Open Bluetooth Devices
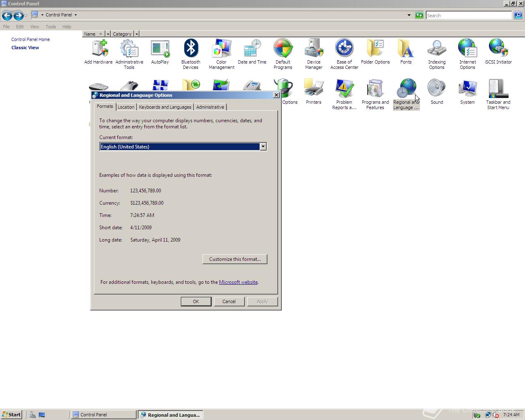Viewport: 525px width, 420px height. click(191, 54)
